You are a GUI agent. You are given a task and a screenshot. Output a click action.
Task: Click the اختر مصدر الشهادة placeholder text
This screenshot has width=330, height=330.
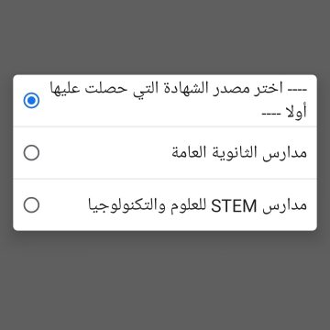pos(179,100)
